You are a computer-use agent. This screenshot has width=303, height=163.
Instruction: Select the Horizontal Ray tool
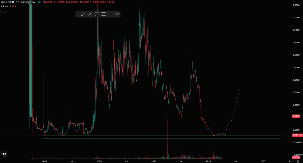pos(110,14)
